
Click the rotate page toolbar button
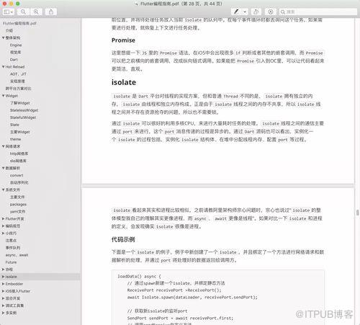click(256, 12)
